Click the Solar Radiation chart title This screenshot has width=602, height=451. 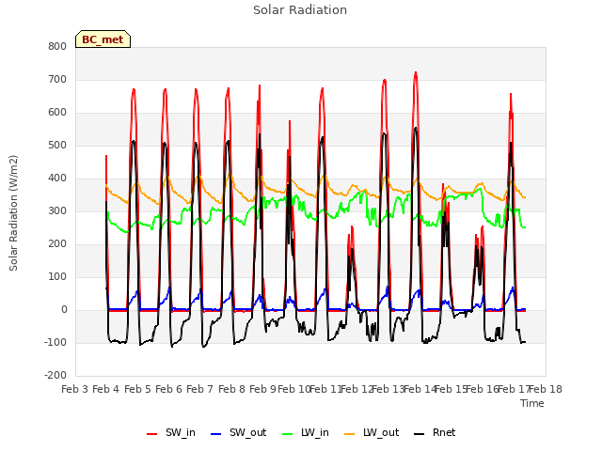[x=300, y=10]
